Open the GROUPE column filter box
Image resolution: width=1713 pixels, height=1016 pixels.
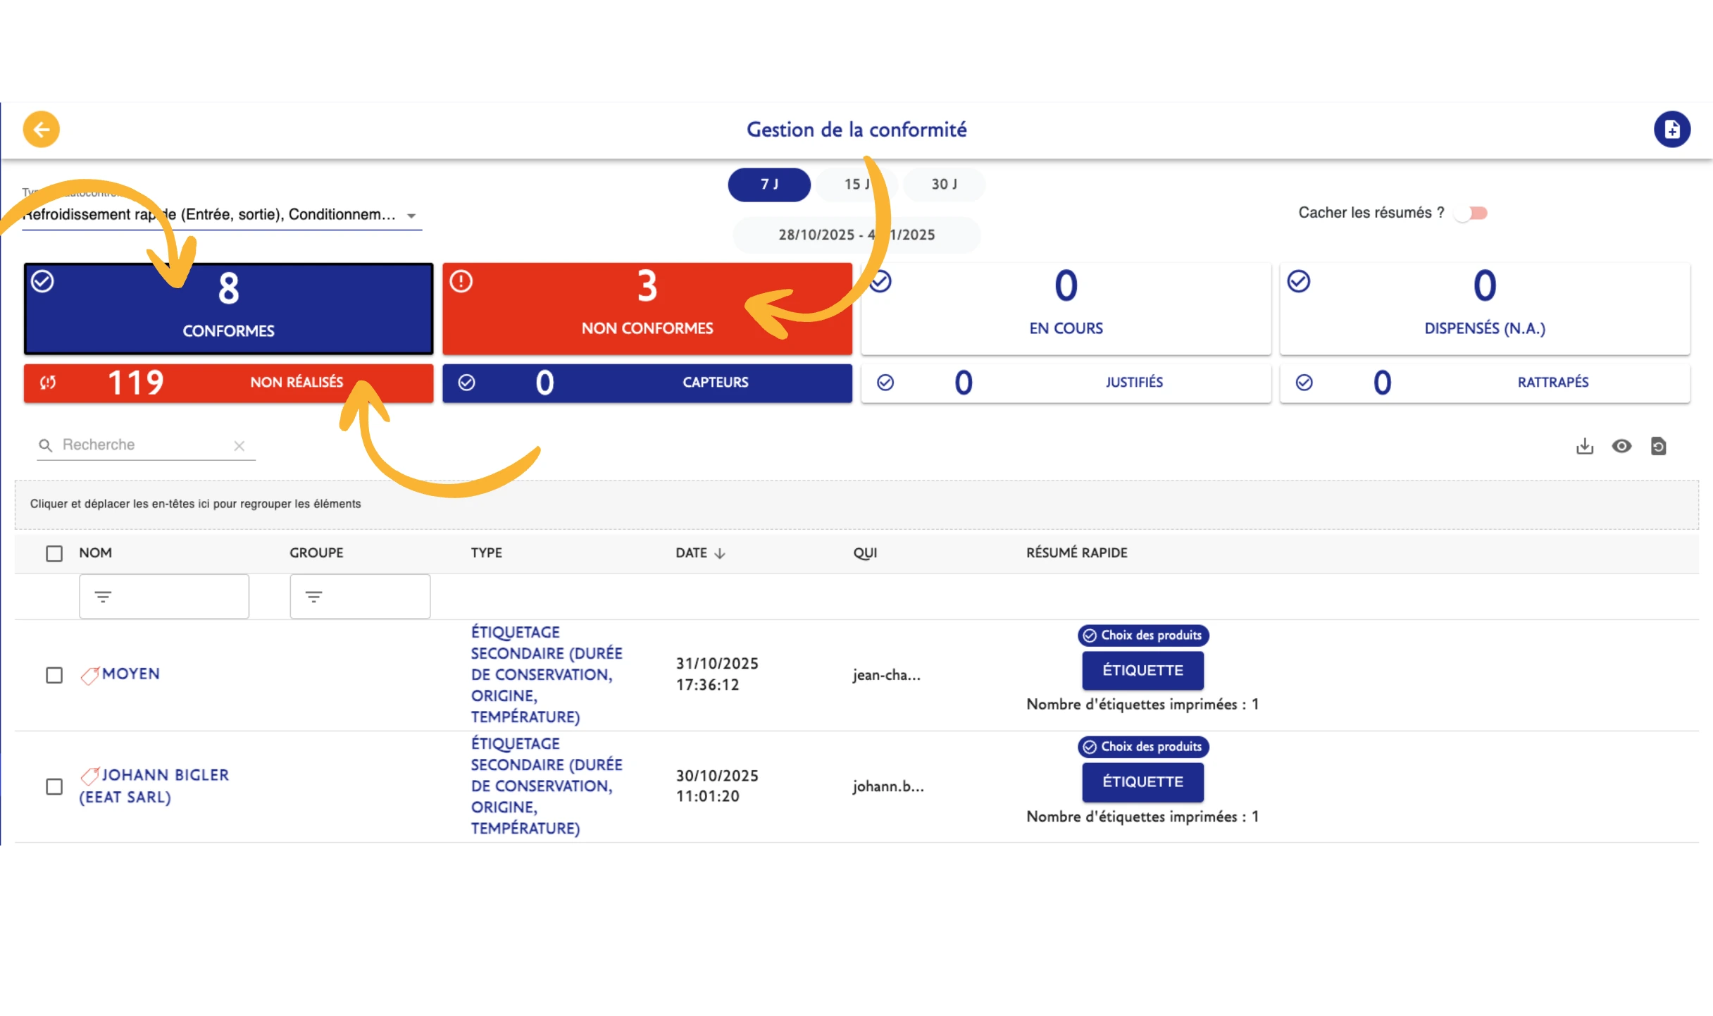pyautogui.click(x=359, y=597)
